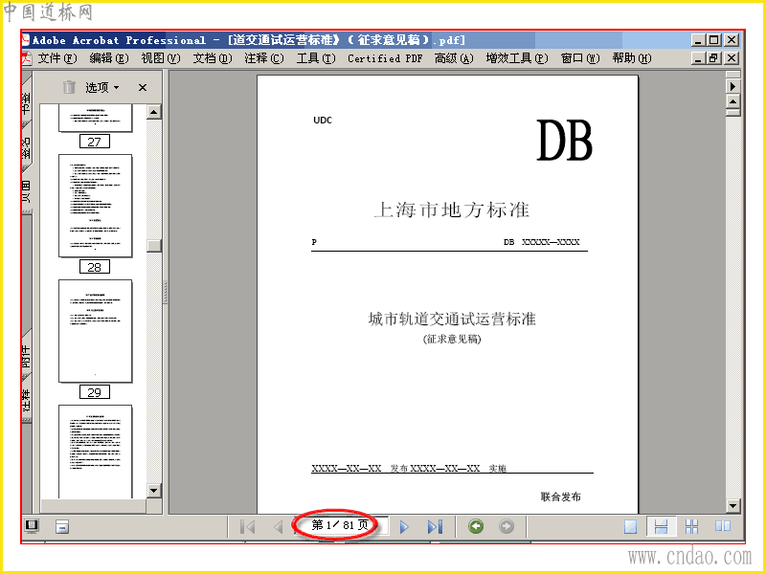Open the Certified PDF menu
The image size is (766, 574).
(385, 58)
